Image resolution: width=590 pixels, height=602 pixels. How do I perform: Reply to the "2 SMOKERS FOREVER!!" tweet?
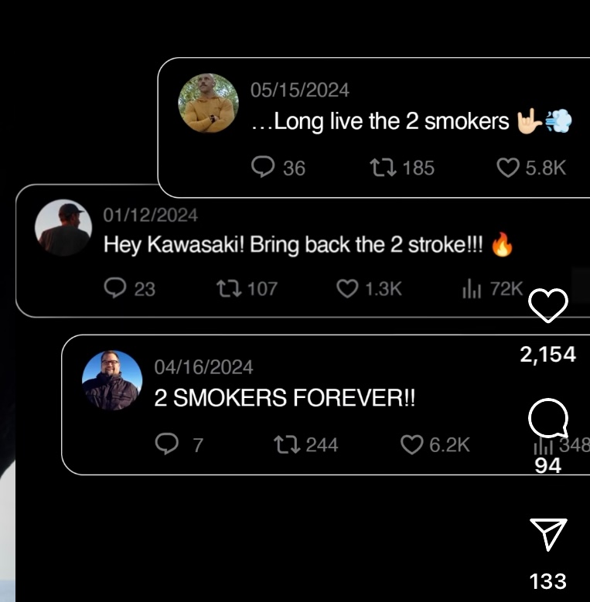[x=166, y=444]
